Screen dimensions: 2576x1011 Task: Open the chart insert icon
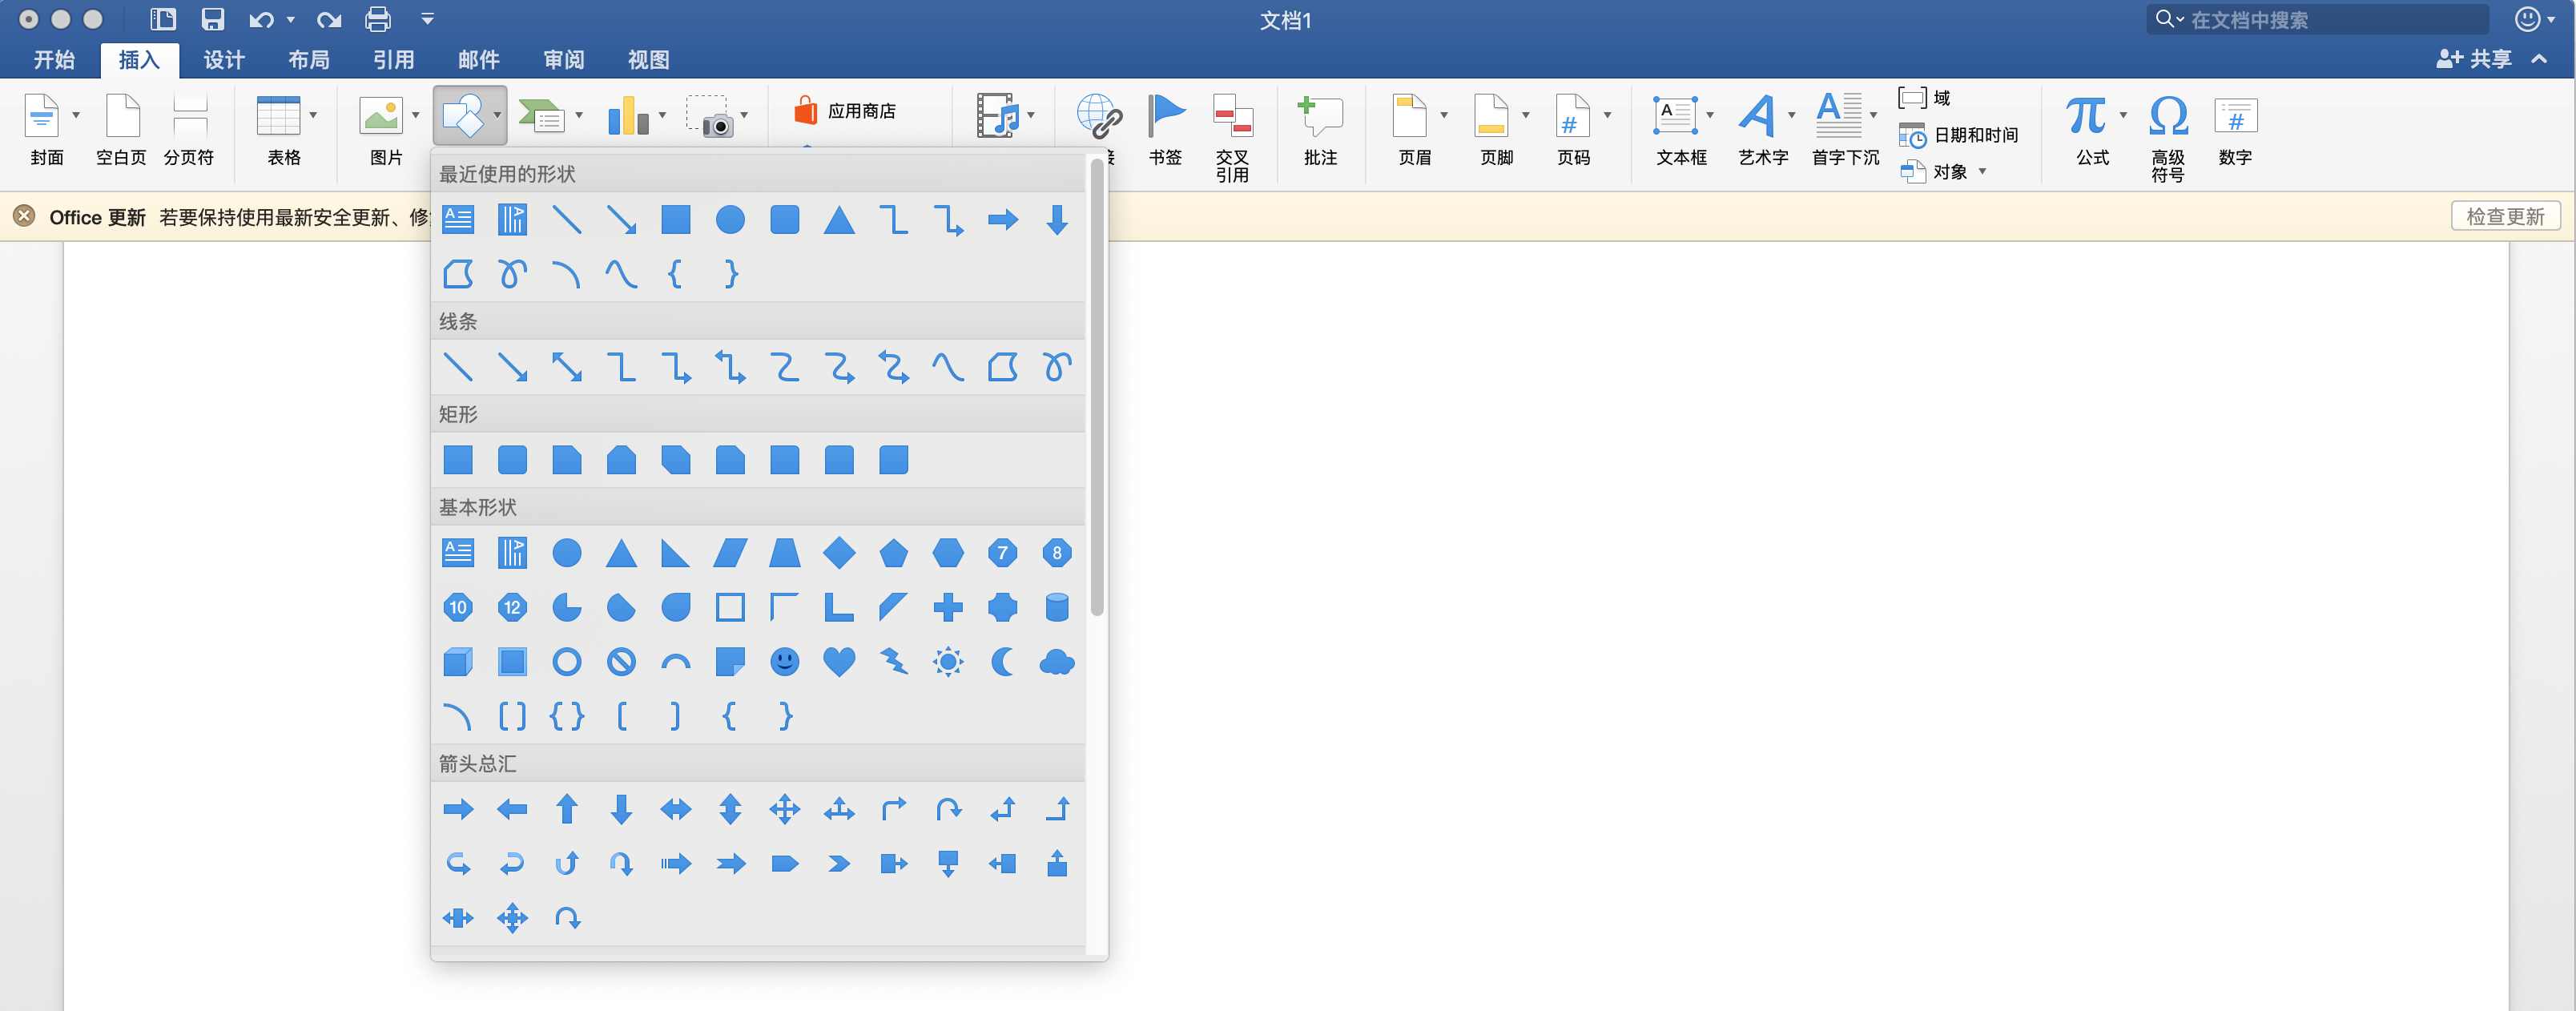pos(628,116)
